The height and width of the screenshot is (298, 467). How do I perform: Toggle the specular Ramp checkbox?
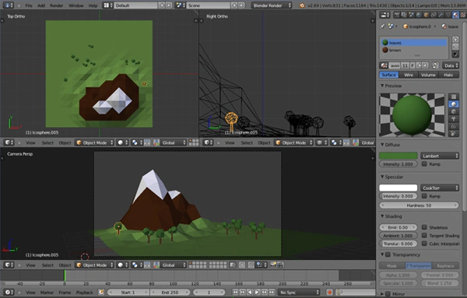click(424, 196)
